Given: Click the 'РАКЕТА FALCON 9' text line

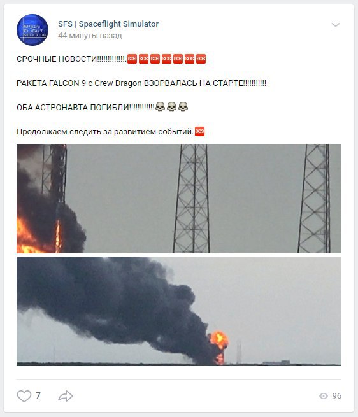Looking at the screenshot, I should tap(141, 83).
